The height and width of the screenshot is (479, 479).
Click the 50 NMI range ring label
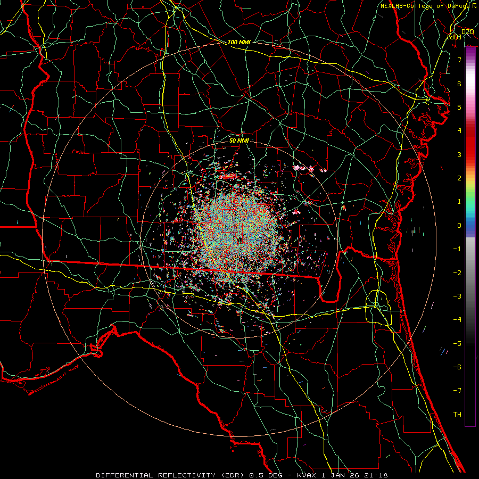239,141
